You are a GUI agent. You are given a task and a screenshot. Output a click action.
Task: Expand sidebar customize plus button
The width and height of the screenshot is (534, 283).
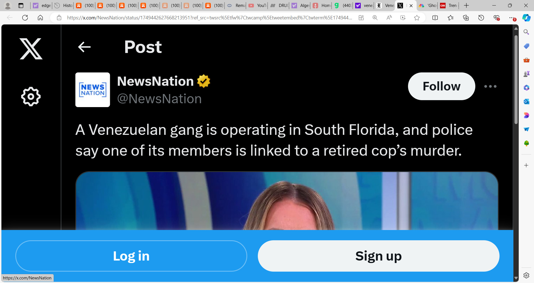click(x=526, y=165)
